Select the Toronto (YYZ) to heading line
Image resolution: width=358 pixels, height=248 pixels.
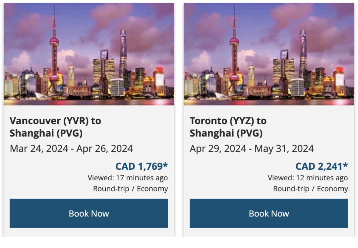(228, 121)
